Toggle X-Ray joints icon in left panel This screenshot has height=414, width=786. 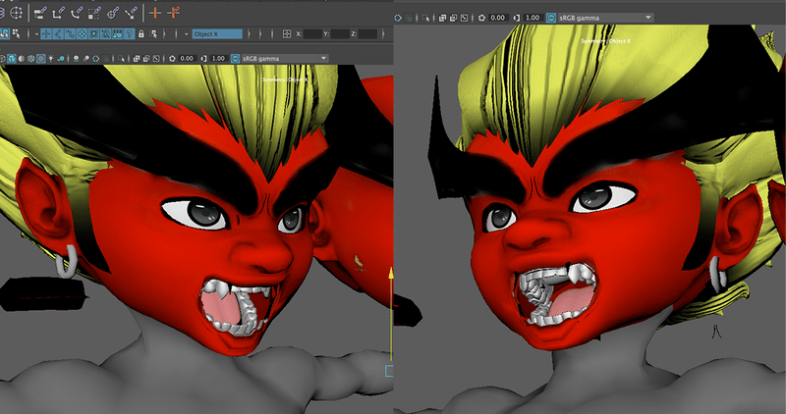[156, 59]
